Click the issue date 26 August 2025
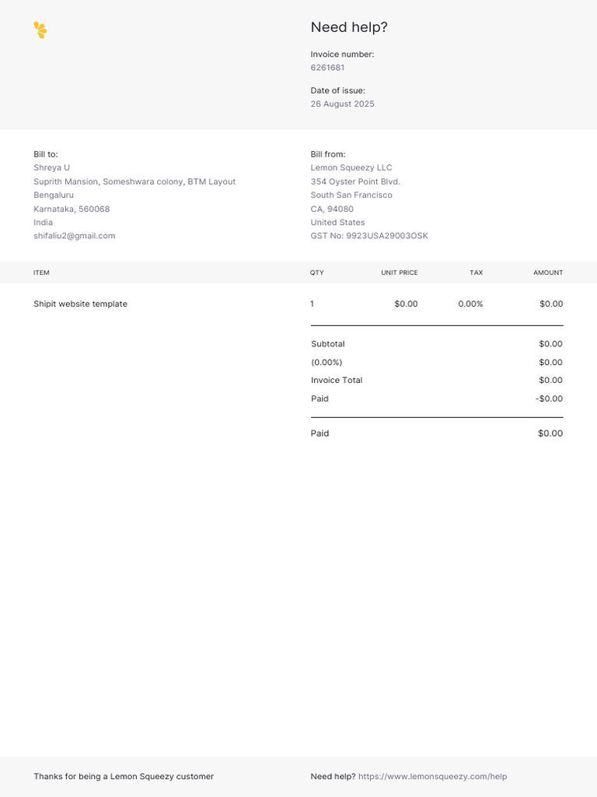The height and width of the screenshot is (797, 597). pyautogui.click(x=342, y=104)
